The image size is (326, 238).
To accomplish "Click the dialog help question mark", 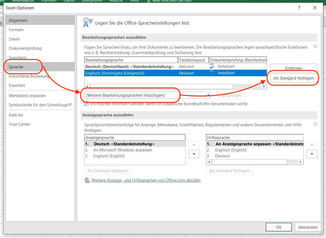I will tap(299, 8).
